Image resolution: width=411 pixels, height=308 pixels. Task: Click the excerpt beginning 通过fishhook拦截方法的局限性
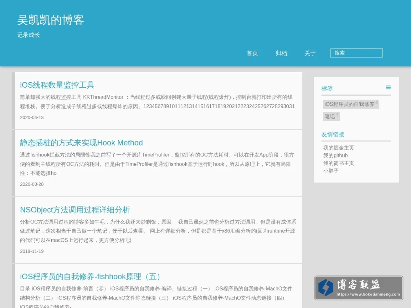[x=158, y=164]
